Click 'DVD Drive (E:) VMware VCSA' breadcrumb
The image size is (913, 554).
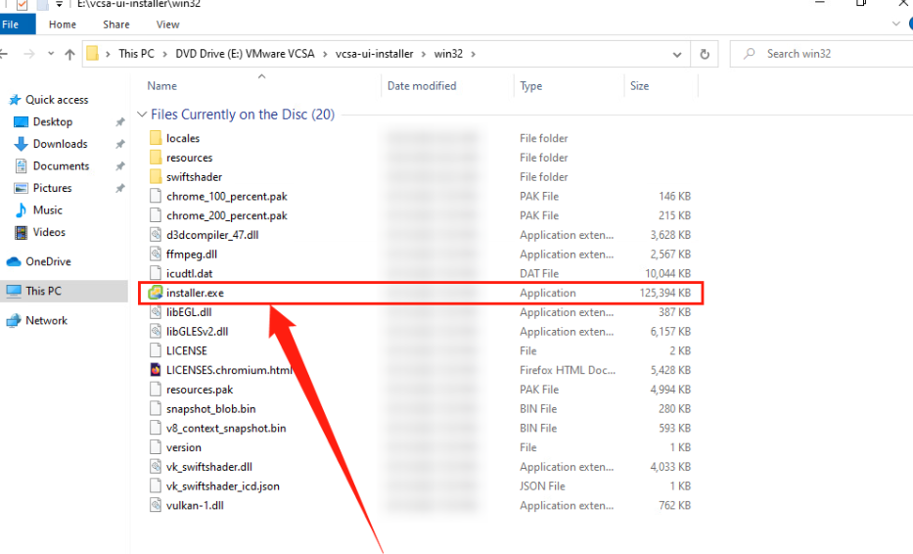(245, 54)
